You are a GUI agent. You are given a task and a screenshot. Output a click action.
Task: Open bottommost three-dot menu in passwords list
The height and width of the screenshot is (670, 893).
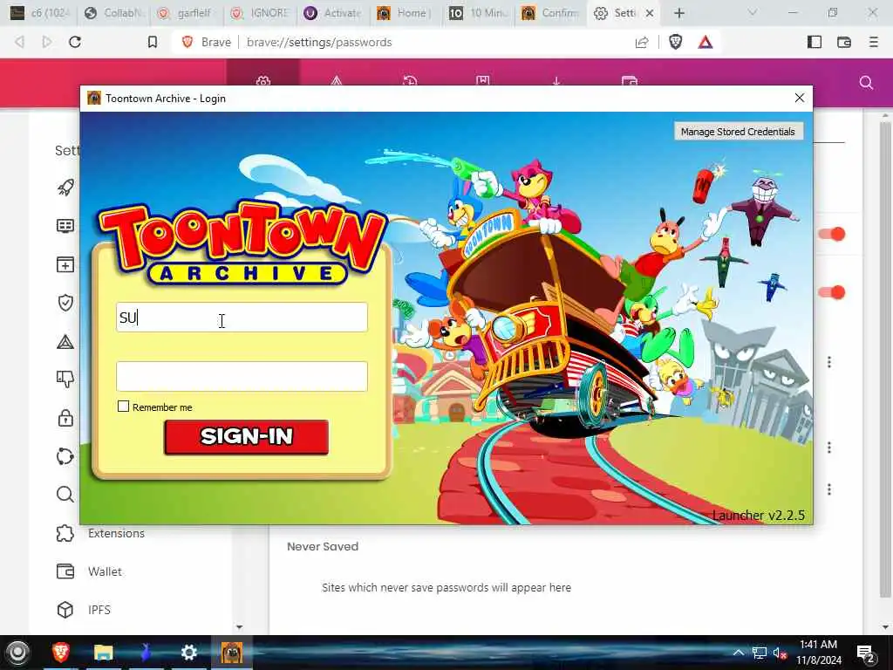pyautogui.click(x=829, y=489)
